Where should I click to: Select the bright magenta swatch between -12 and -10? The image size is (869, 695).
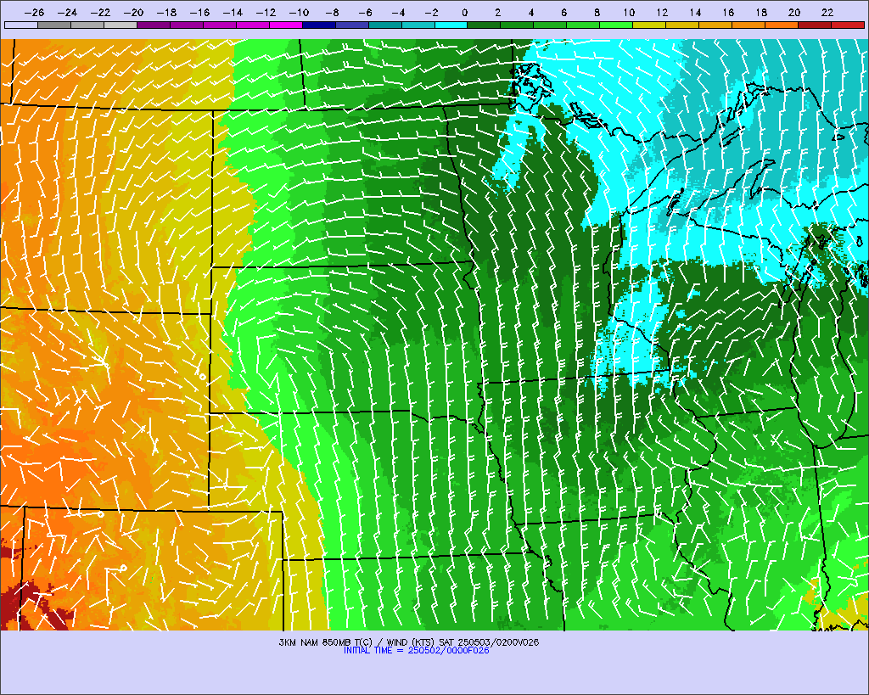(285, 25)
